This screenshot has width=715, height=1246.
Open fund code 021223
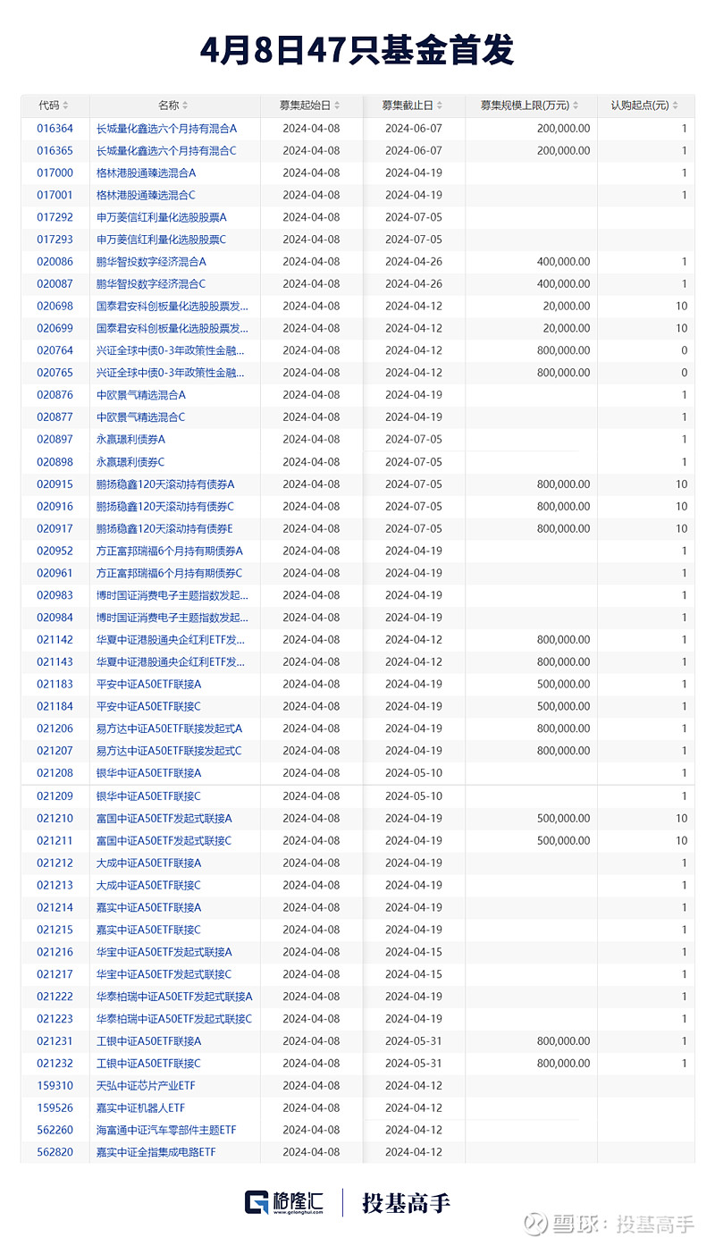(55, 1019)
